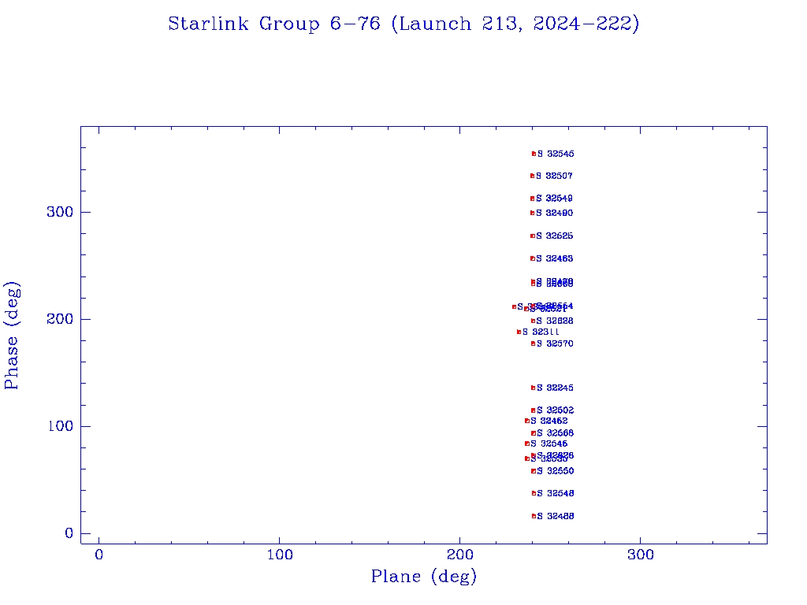Click the S 32462 satellite label

pos(549,421)
